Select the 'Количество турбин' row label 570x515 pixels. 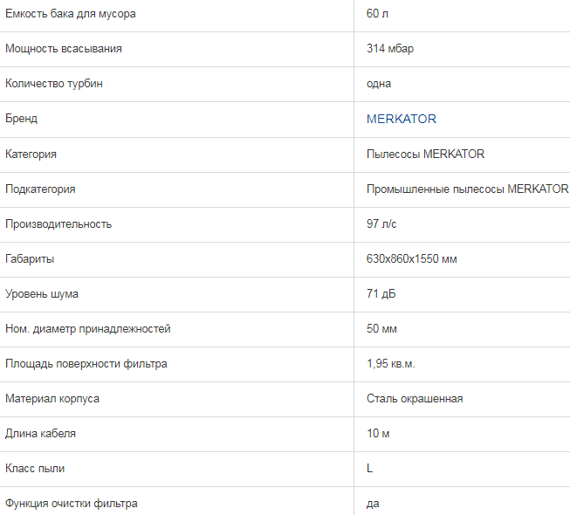click(x=60, y=84)
